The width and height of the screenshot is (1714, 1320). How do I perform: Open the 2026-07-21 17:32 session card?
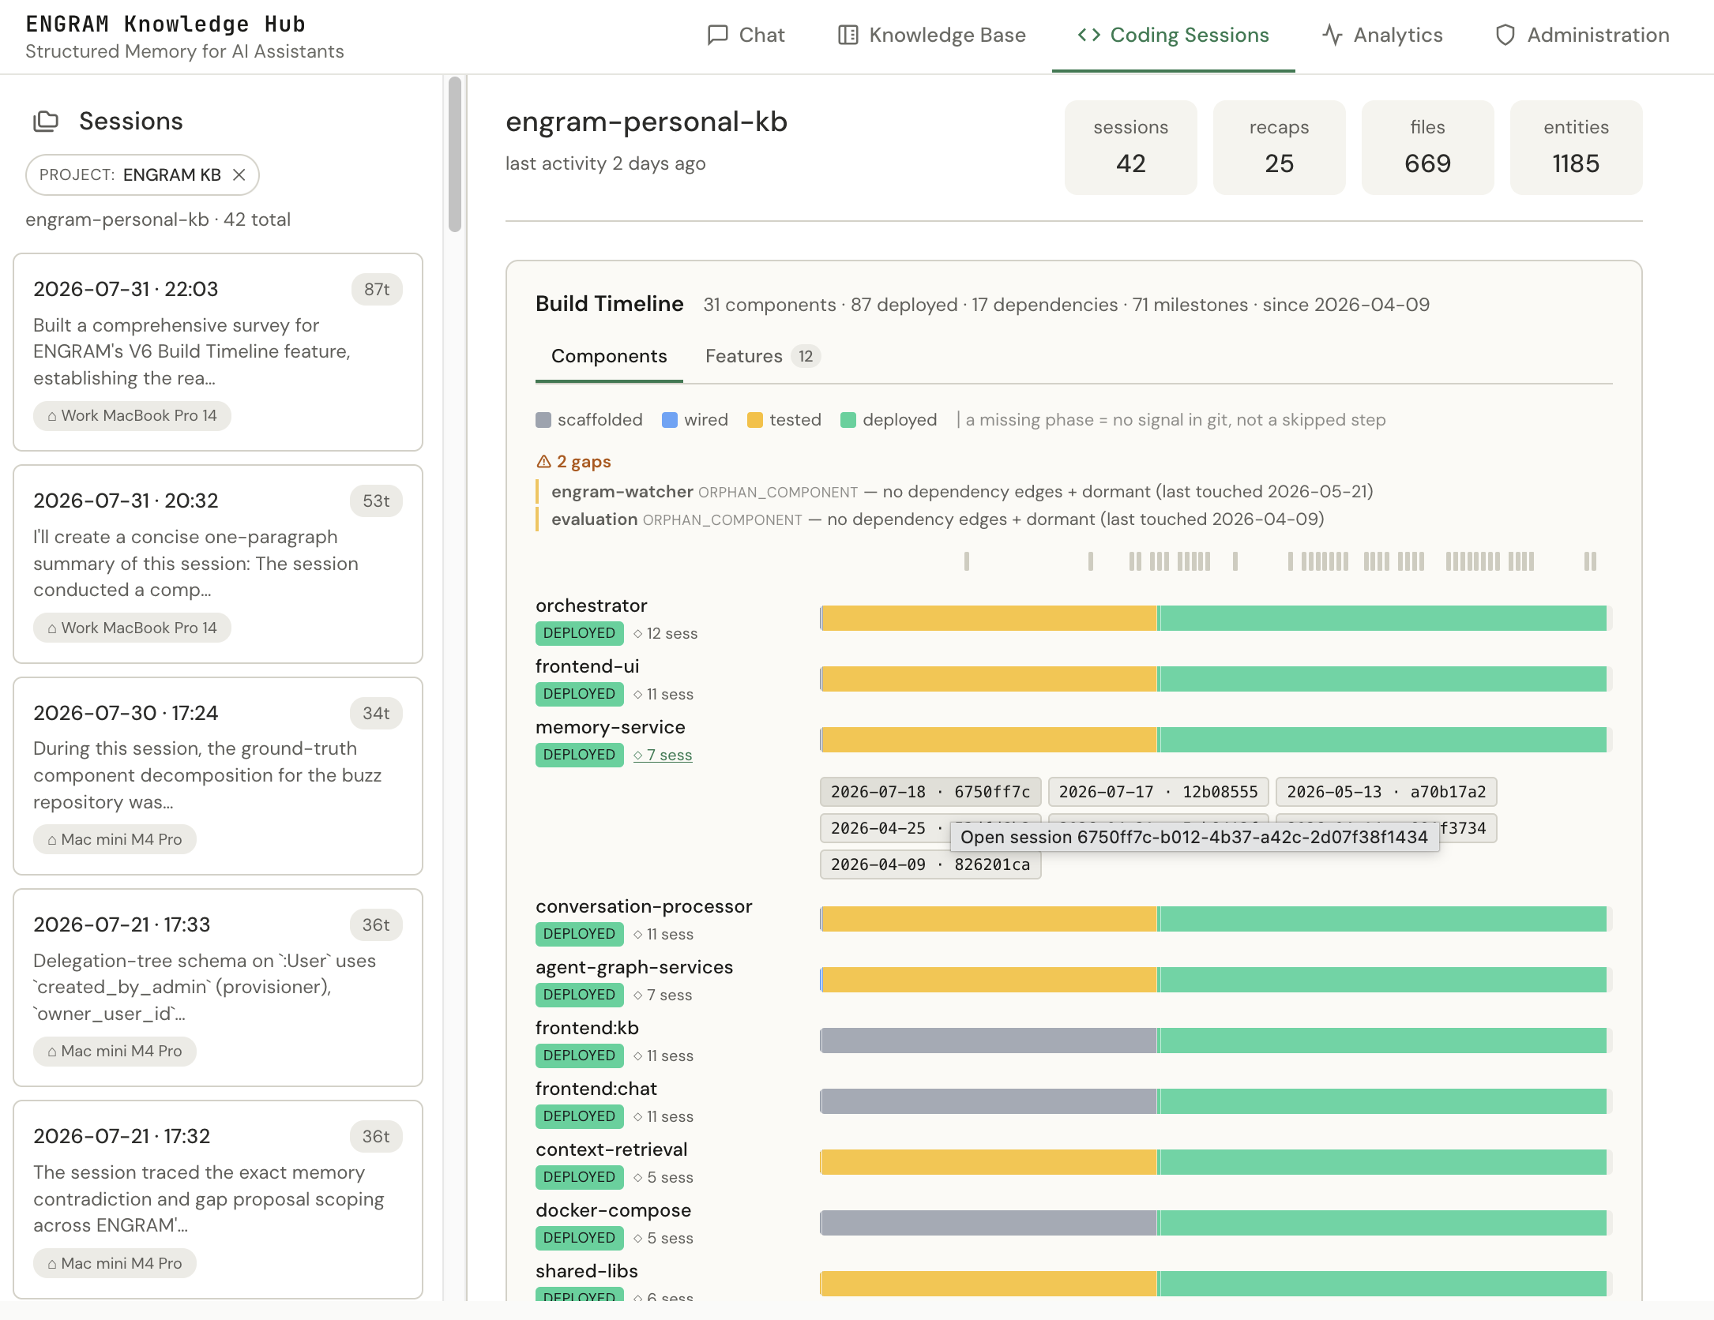coord(218,1199)
